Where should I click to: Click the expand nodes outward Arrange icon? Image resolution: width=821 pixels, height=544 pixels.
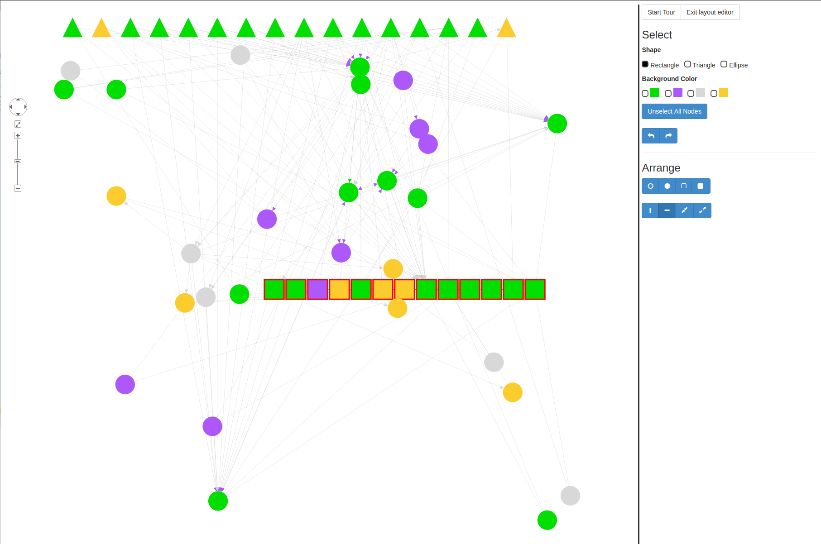702,210
